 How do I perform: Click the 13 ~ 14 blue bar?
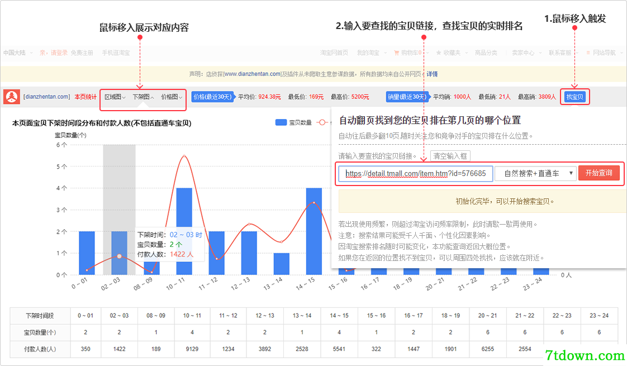(x=282, y=264)
